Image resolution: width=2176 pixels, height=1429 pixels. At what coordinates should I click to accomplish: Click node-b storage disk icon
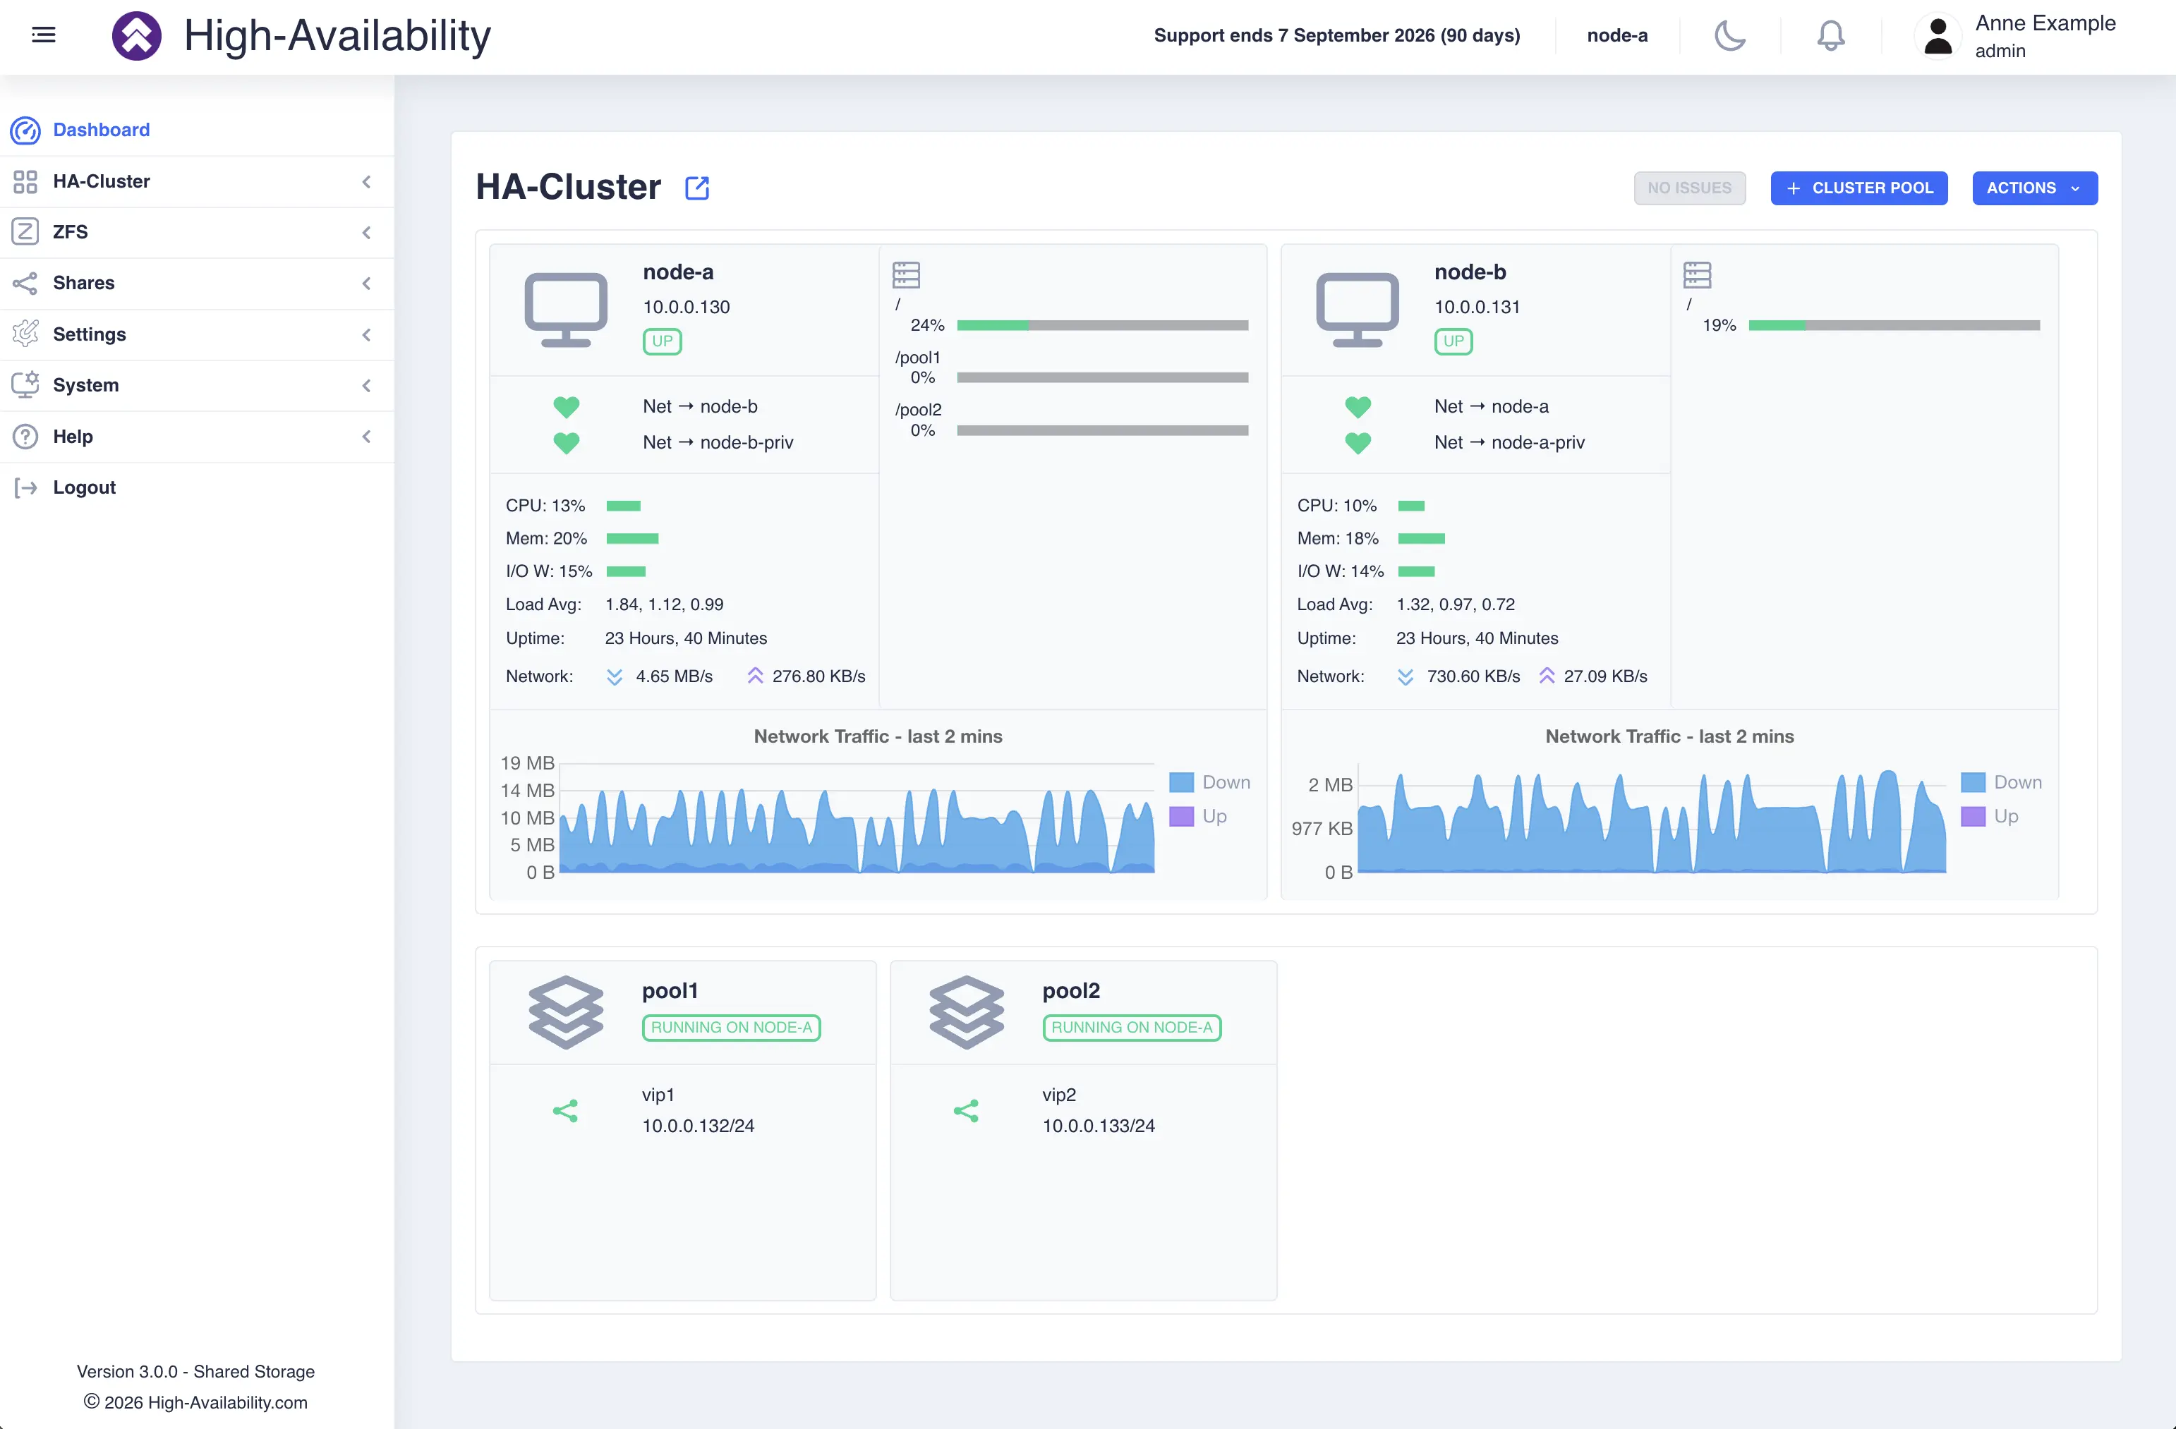1698,275
